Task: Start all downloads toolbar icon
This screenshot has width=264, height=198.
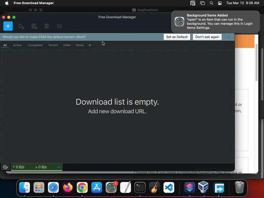Action: pos(21,26)
